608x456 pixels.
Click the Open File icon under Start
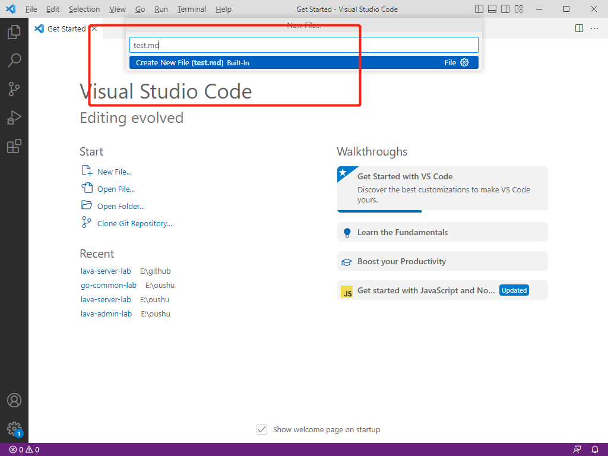[87, 188]
